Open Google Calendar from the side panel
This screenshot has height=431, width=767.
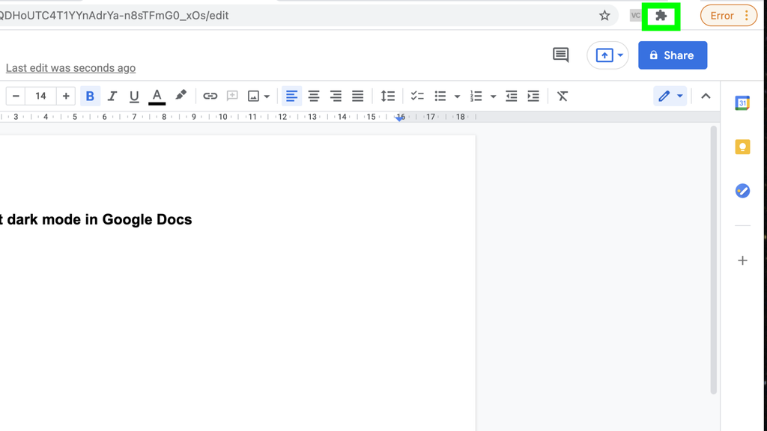click(x=742, y=103)
